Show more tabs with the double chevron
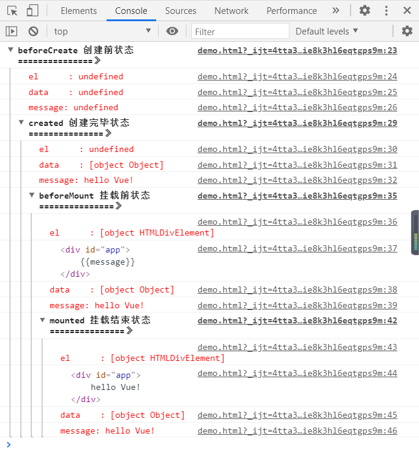The image size is (419, 459). coord(336,10)
